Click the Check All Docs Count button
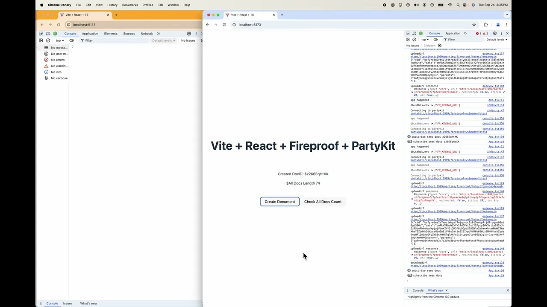 click(323, 202)
